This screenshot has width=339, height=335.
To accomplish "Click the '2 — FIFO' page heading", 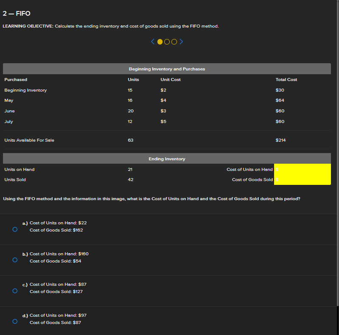I will pos(17,14).
